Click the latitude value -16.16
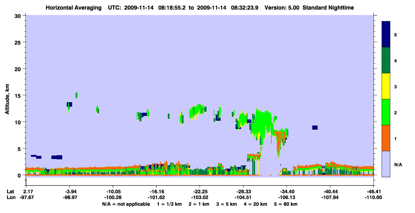Image resolution: width=415 pixels, height=213 pixels. pyautogui.click(x=156, y=192)
